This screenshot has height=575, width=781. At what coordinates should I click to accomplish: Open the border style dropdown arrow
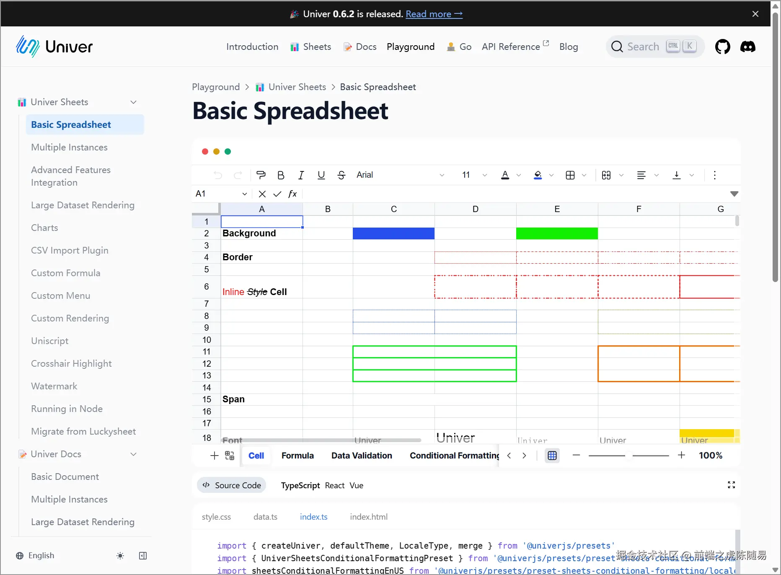pos(584,175)
